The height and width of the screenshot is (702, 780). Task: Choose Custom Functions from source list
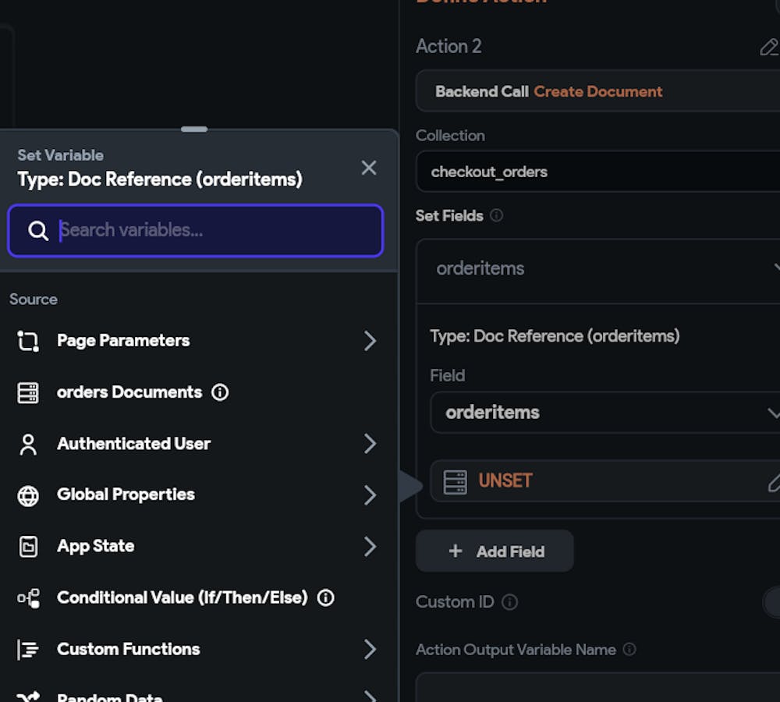pos(128,649)
